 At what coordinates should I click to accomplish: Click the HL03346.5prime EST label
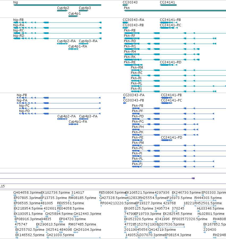tap(210, 209)
